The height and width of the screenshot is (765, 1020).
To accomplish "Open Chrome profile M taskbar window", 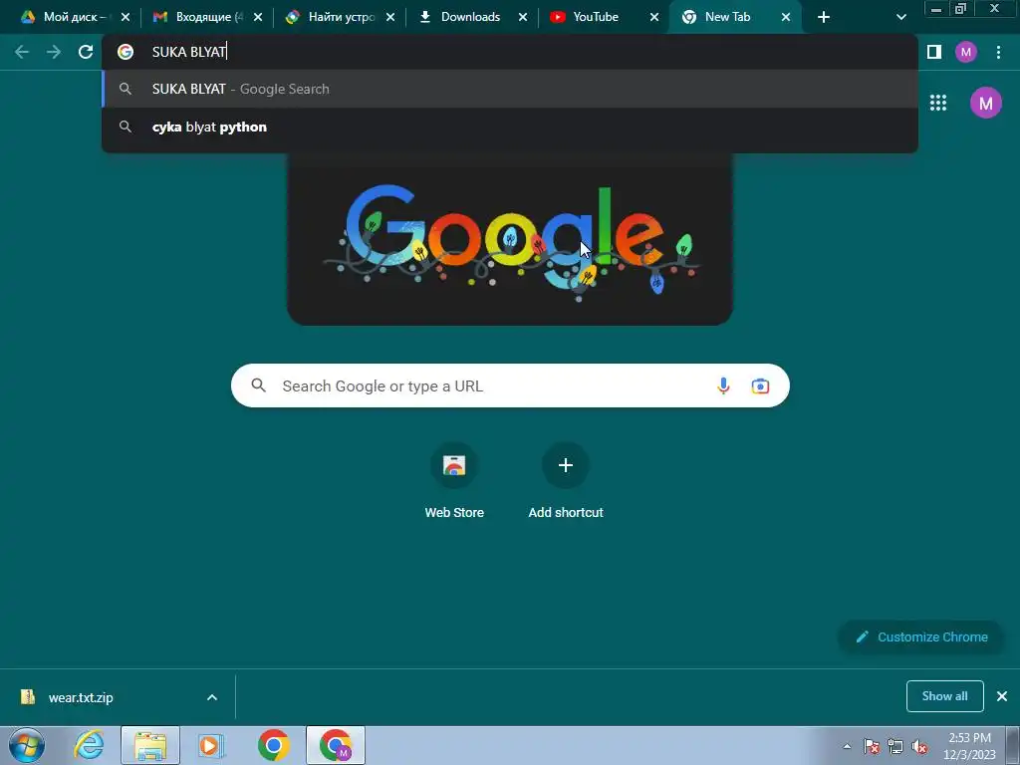I will [335, 745].
